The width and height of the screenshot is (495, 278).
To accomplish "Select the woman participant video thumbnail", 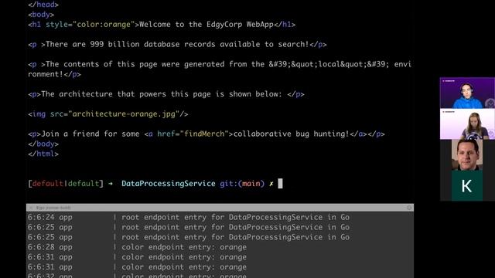I will 467,124.
